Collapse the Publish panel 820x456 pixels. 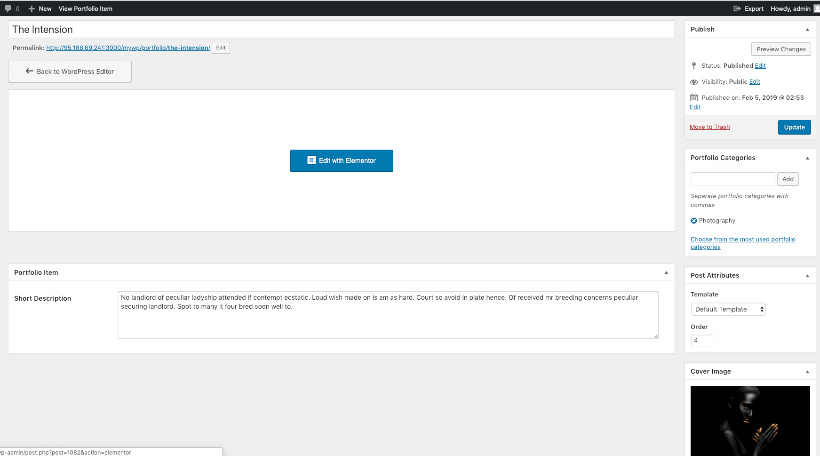click(x=807, y=30)
